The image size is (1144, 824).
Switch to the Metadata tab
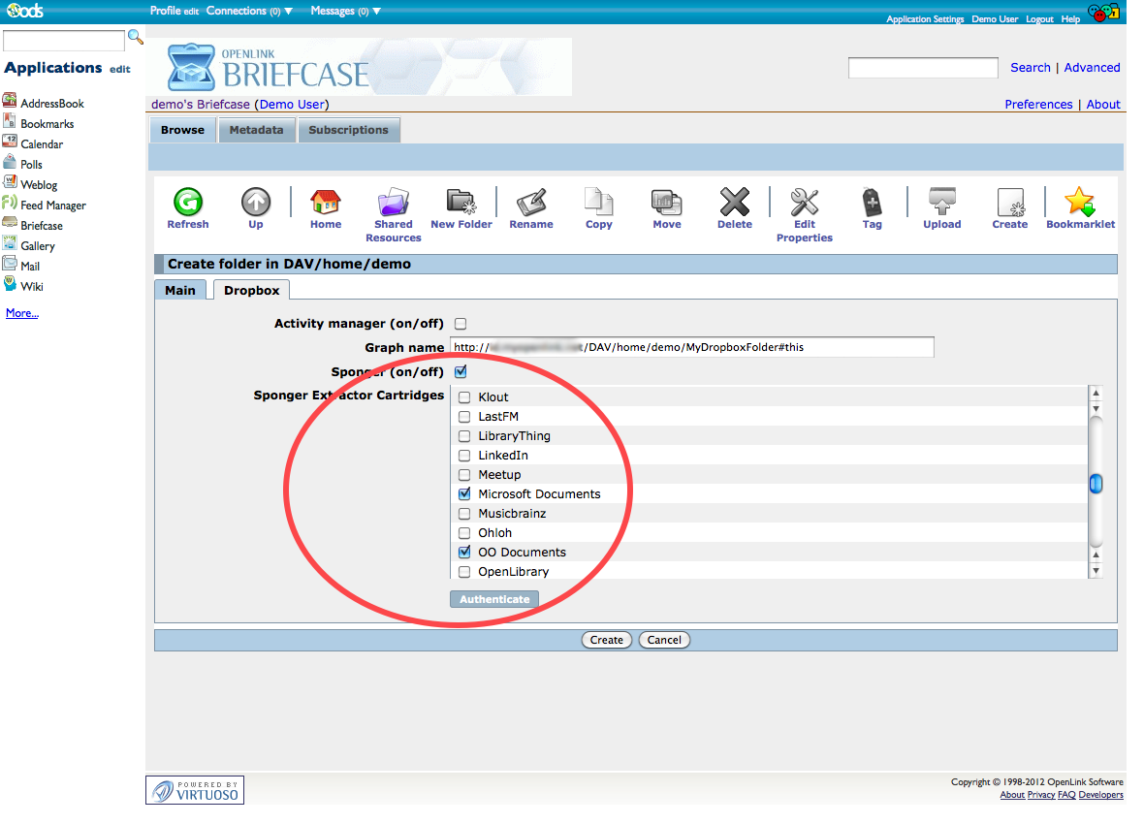coord(256,130)
